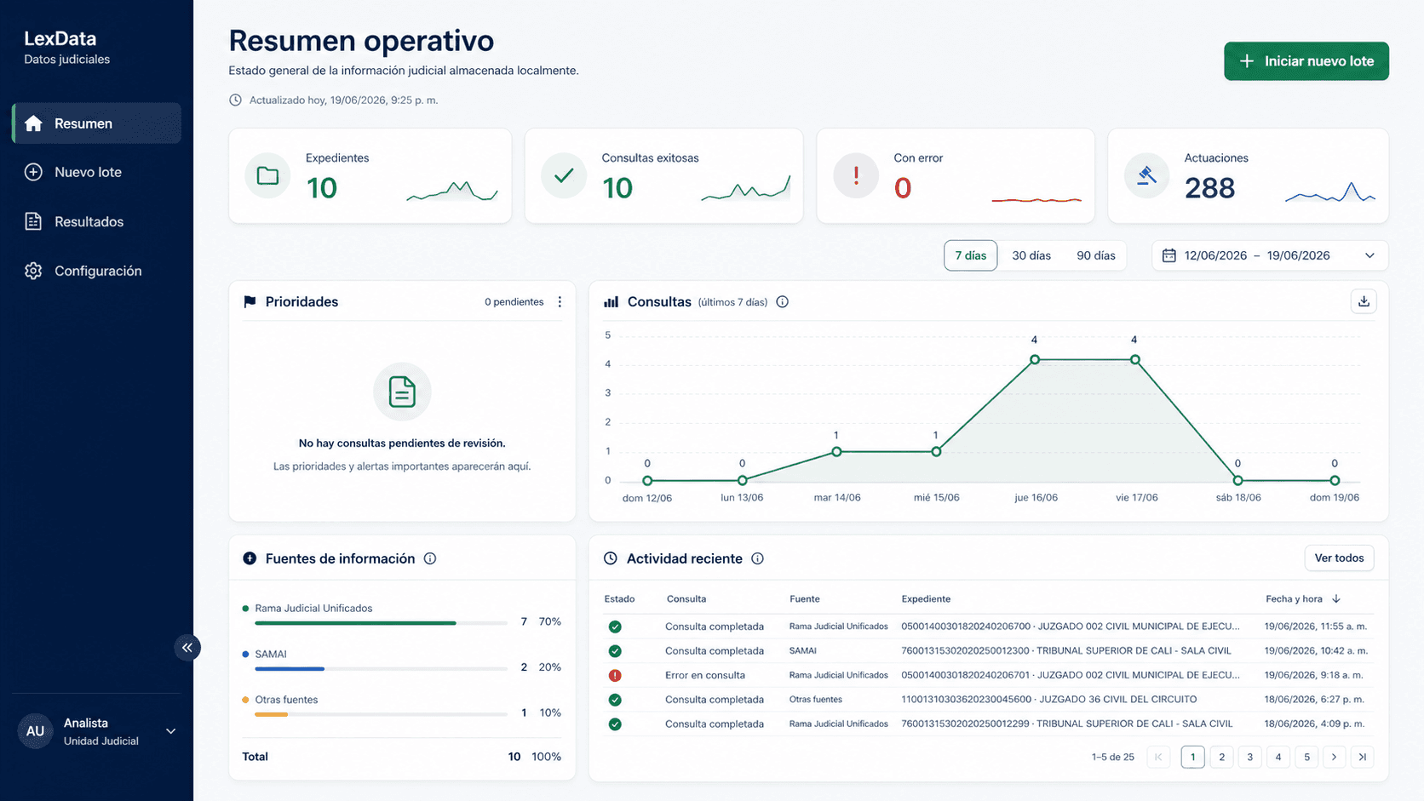Click Ver todos in Actividad reciente

click(1339, 558)
